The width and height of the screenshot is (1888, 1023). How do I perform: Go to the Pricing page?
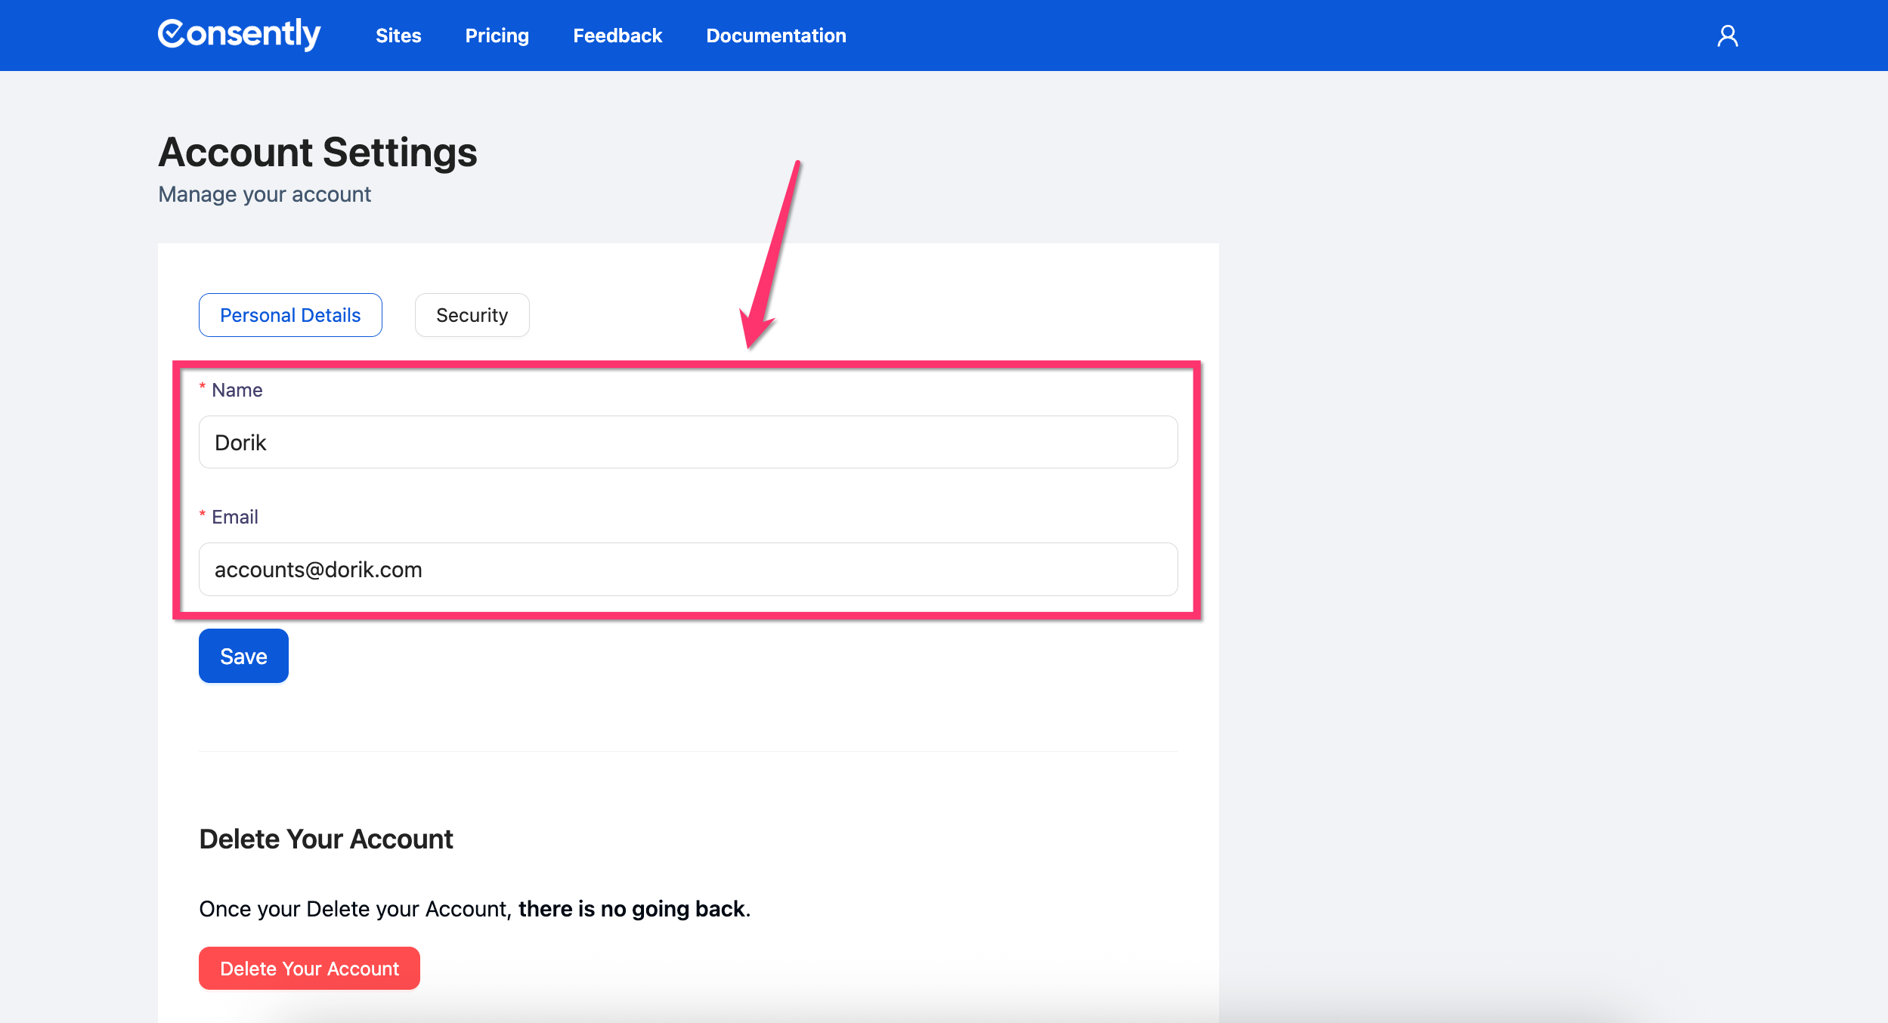pos(497,36)
